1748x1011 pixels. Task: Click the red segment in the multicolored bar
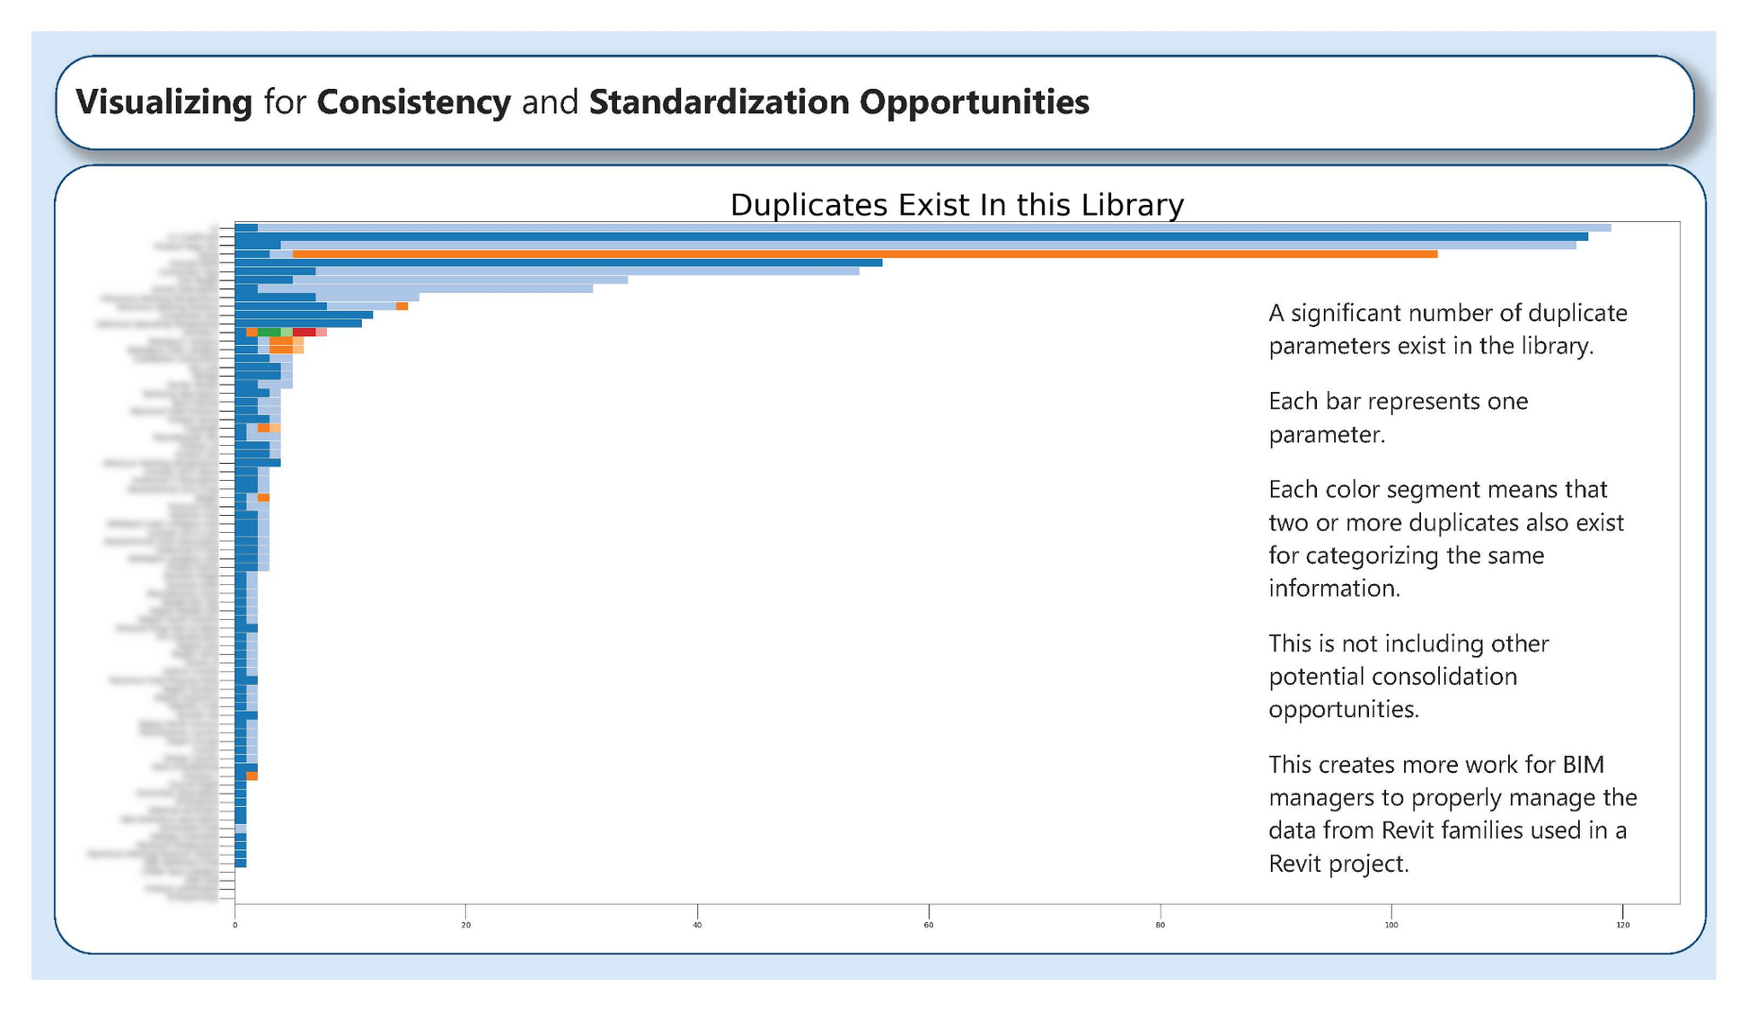coord(304,333)
